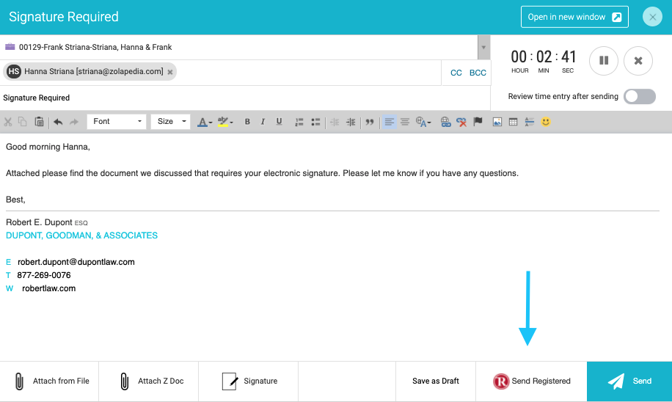Image resolution: width=672 pixels, height=402 pixels.
Task: Undo the last edit
Action: click(58, 122)
